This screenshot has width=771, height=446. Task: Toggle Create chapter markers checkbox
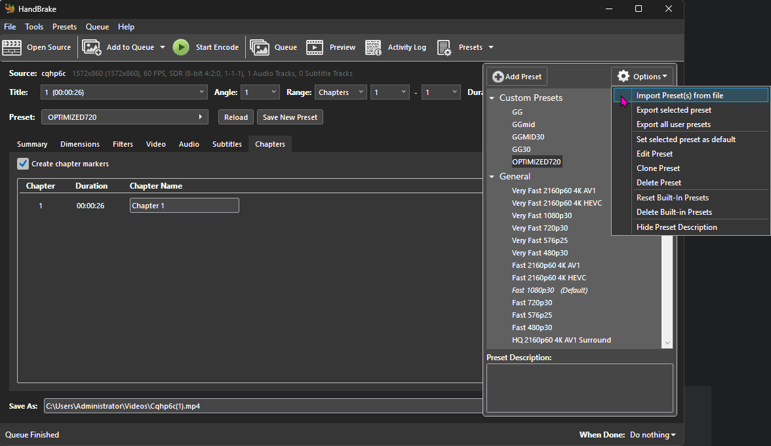click(x=22, y=164)
